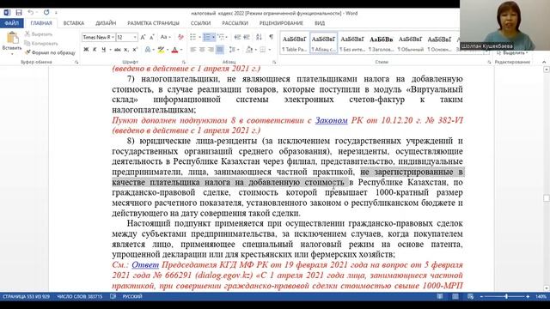This screenshot has width=550, height=309.
Task: Align text left
Action: tap(192, 50)
